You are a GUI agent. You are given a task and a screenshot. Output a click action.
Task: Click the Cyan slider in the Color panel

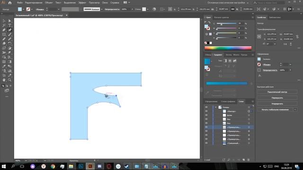226,24
